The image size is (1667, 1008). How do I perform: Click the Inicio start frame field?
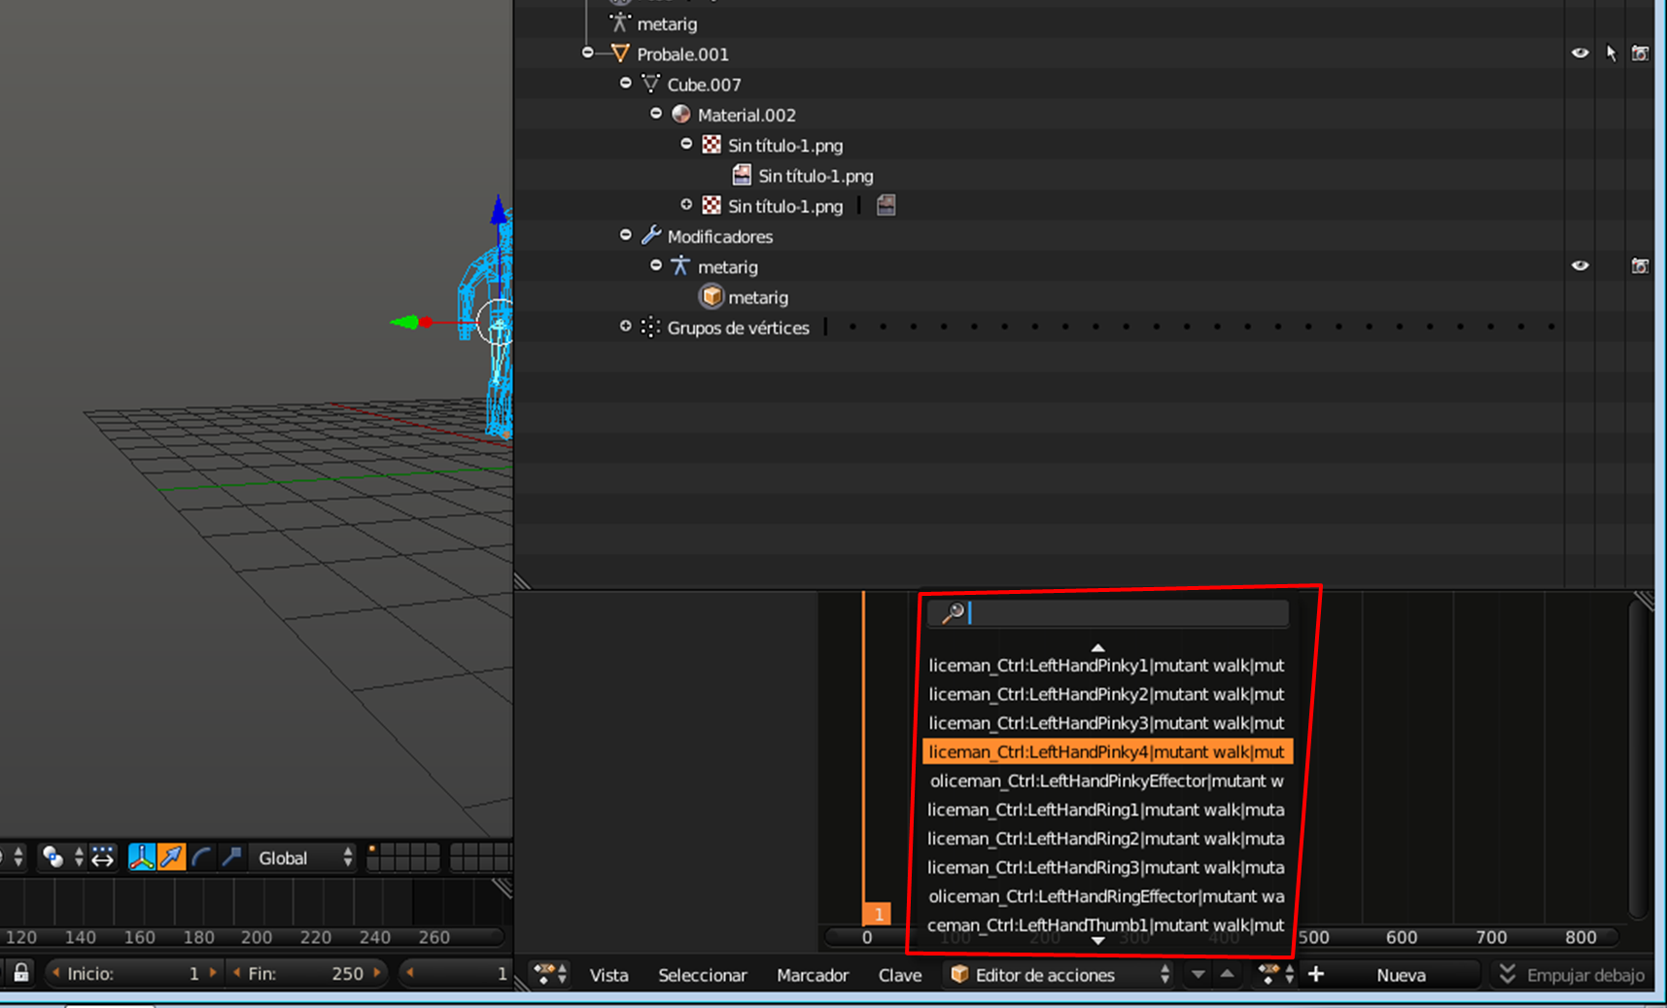click(135, 972)
